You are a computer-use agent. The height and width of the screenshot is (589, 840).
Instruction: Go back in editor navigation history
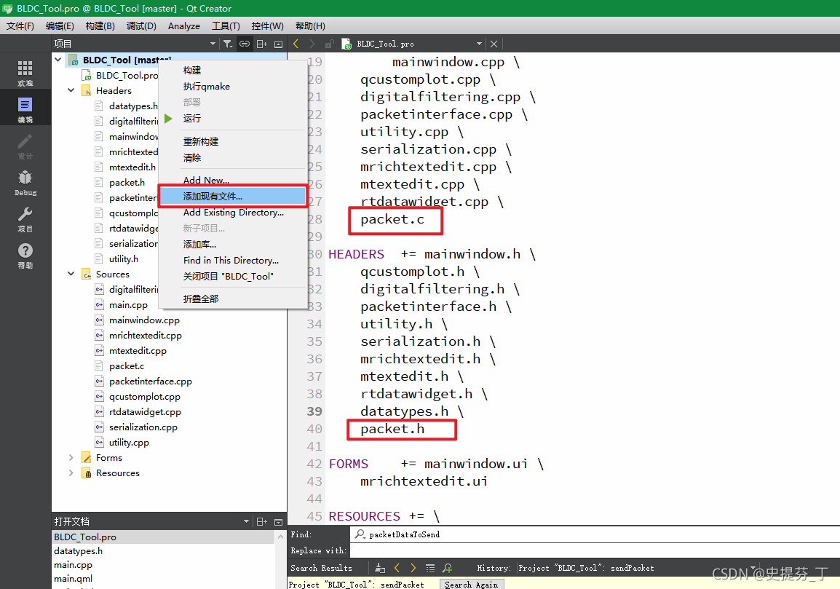(296, 44)
